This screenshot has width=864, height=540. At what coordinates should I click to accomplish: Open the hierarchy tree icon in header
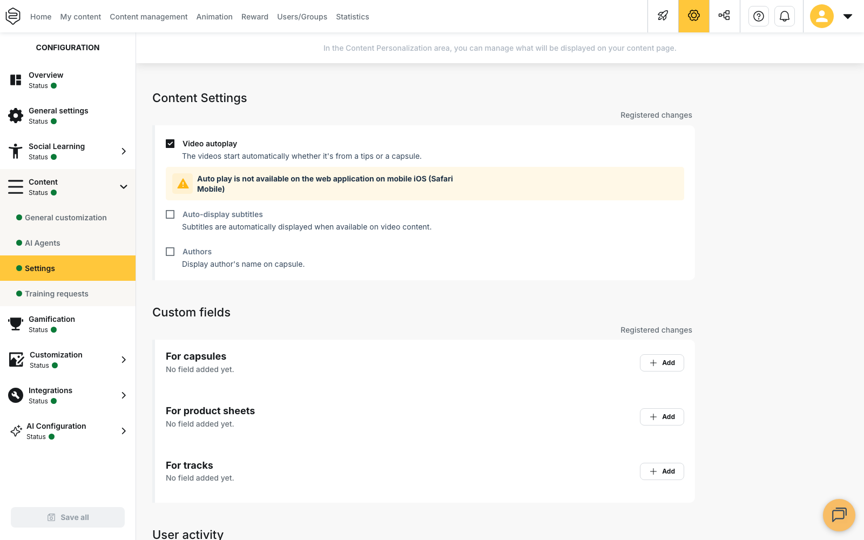[x=724, y=16]
